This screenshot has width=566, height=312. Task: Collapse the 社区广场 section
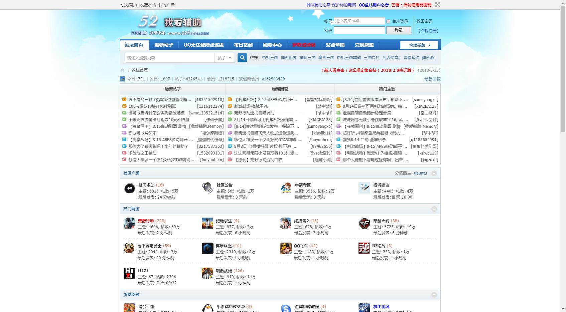(434, 173)
